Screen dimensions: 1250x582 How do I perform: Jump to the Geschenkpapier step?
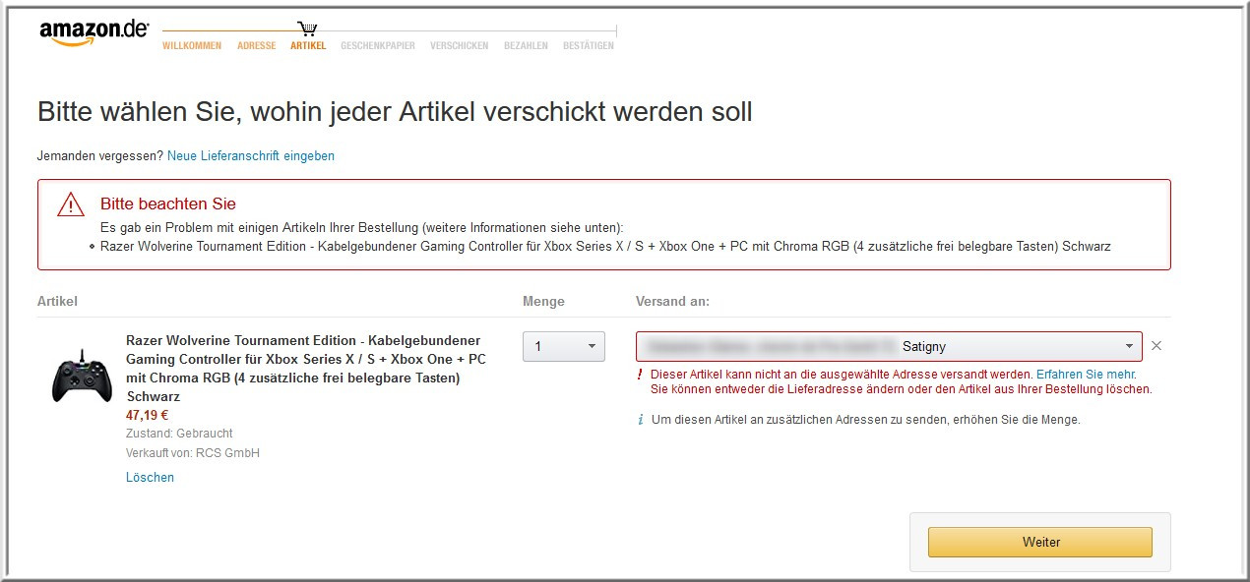tap(378, 46)
